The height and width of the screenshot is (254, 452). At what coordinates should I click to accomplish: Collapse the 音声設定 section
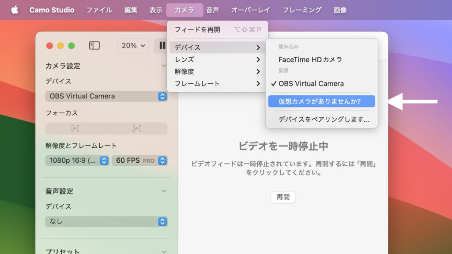click(x=164, y=191)
